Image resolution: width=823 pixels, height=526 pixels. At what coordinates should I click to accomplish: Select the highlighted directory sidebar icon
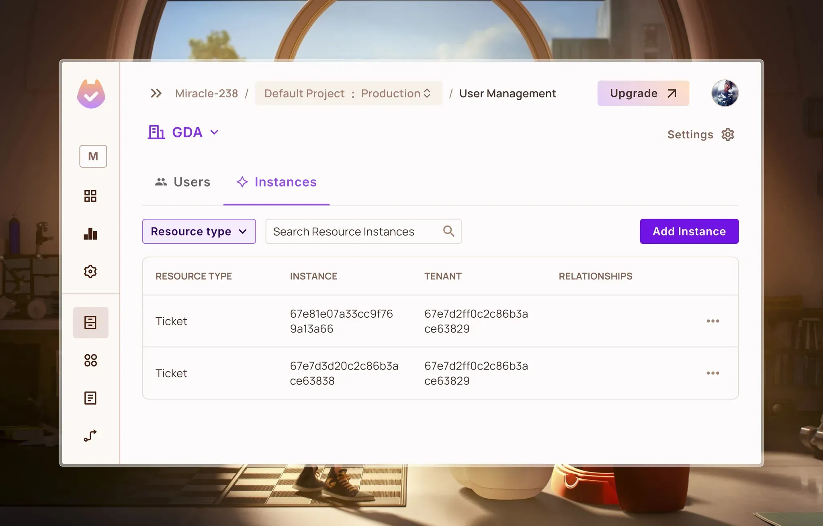90,323
